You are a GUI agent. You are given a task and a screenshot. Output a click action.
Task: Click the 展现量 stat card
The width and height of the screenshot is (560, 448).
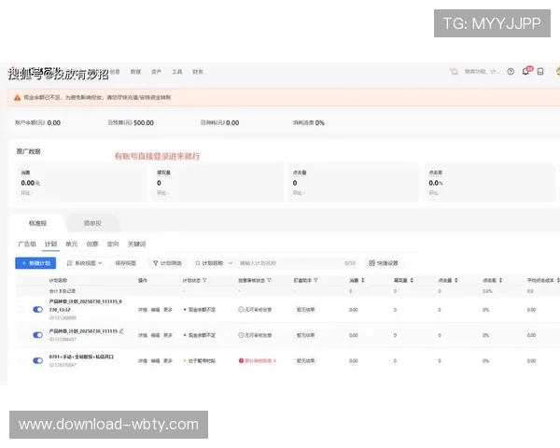[x=217, y=183]
